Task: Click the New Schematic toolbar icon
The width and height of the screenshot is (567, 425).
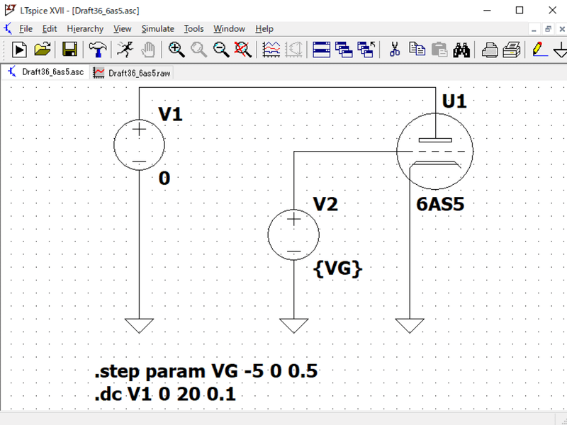Action: [19, 50]
